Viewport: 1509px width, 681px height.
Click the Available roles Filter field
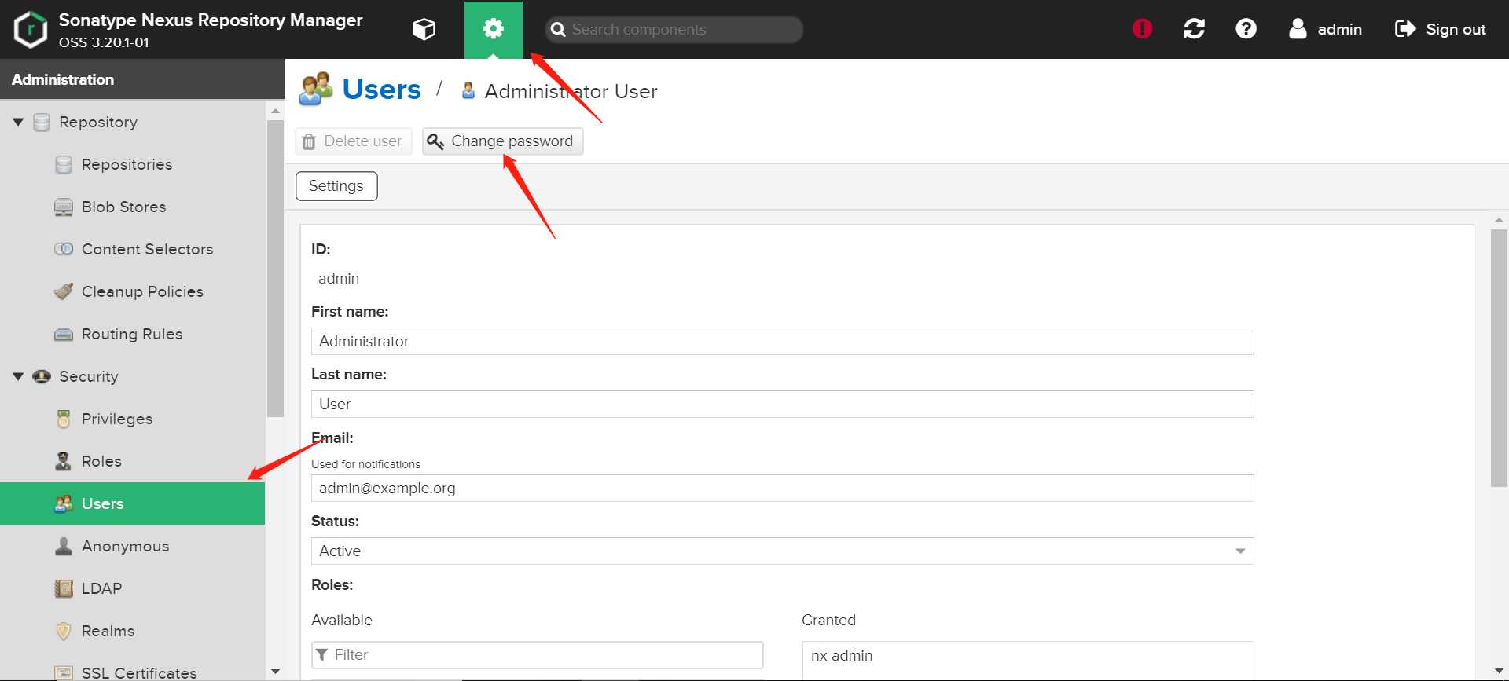(x=538, y=655)
